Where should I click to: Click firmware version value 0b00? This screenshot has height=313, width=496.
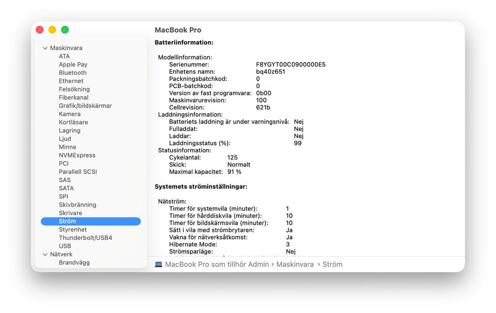click(x=263, y=93)
